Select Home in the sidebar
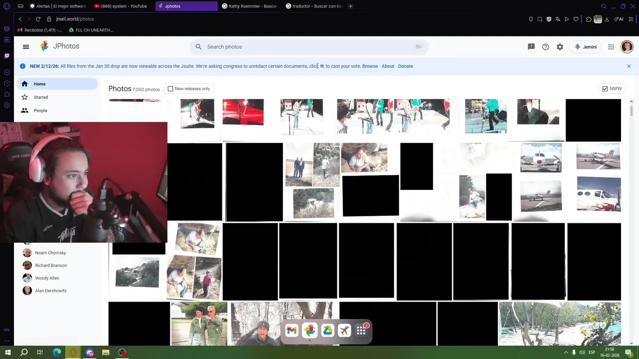 pyautogui.click(x=57, y=84)
